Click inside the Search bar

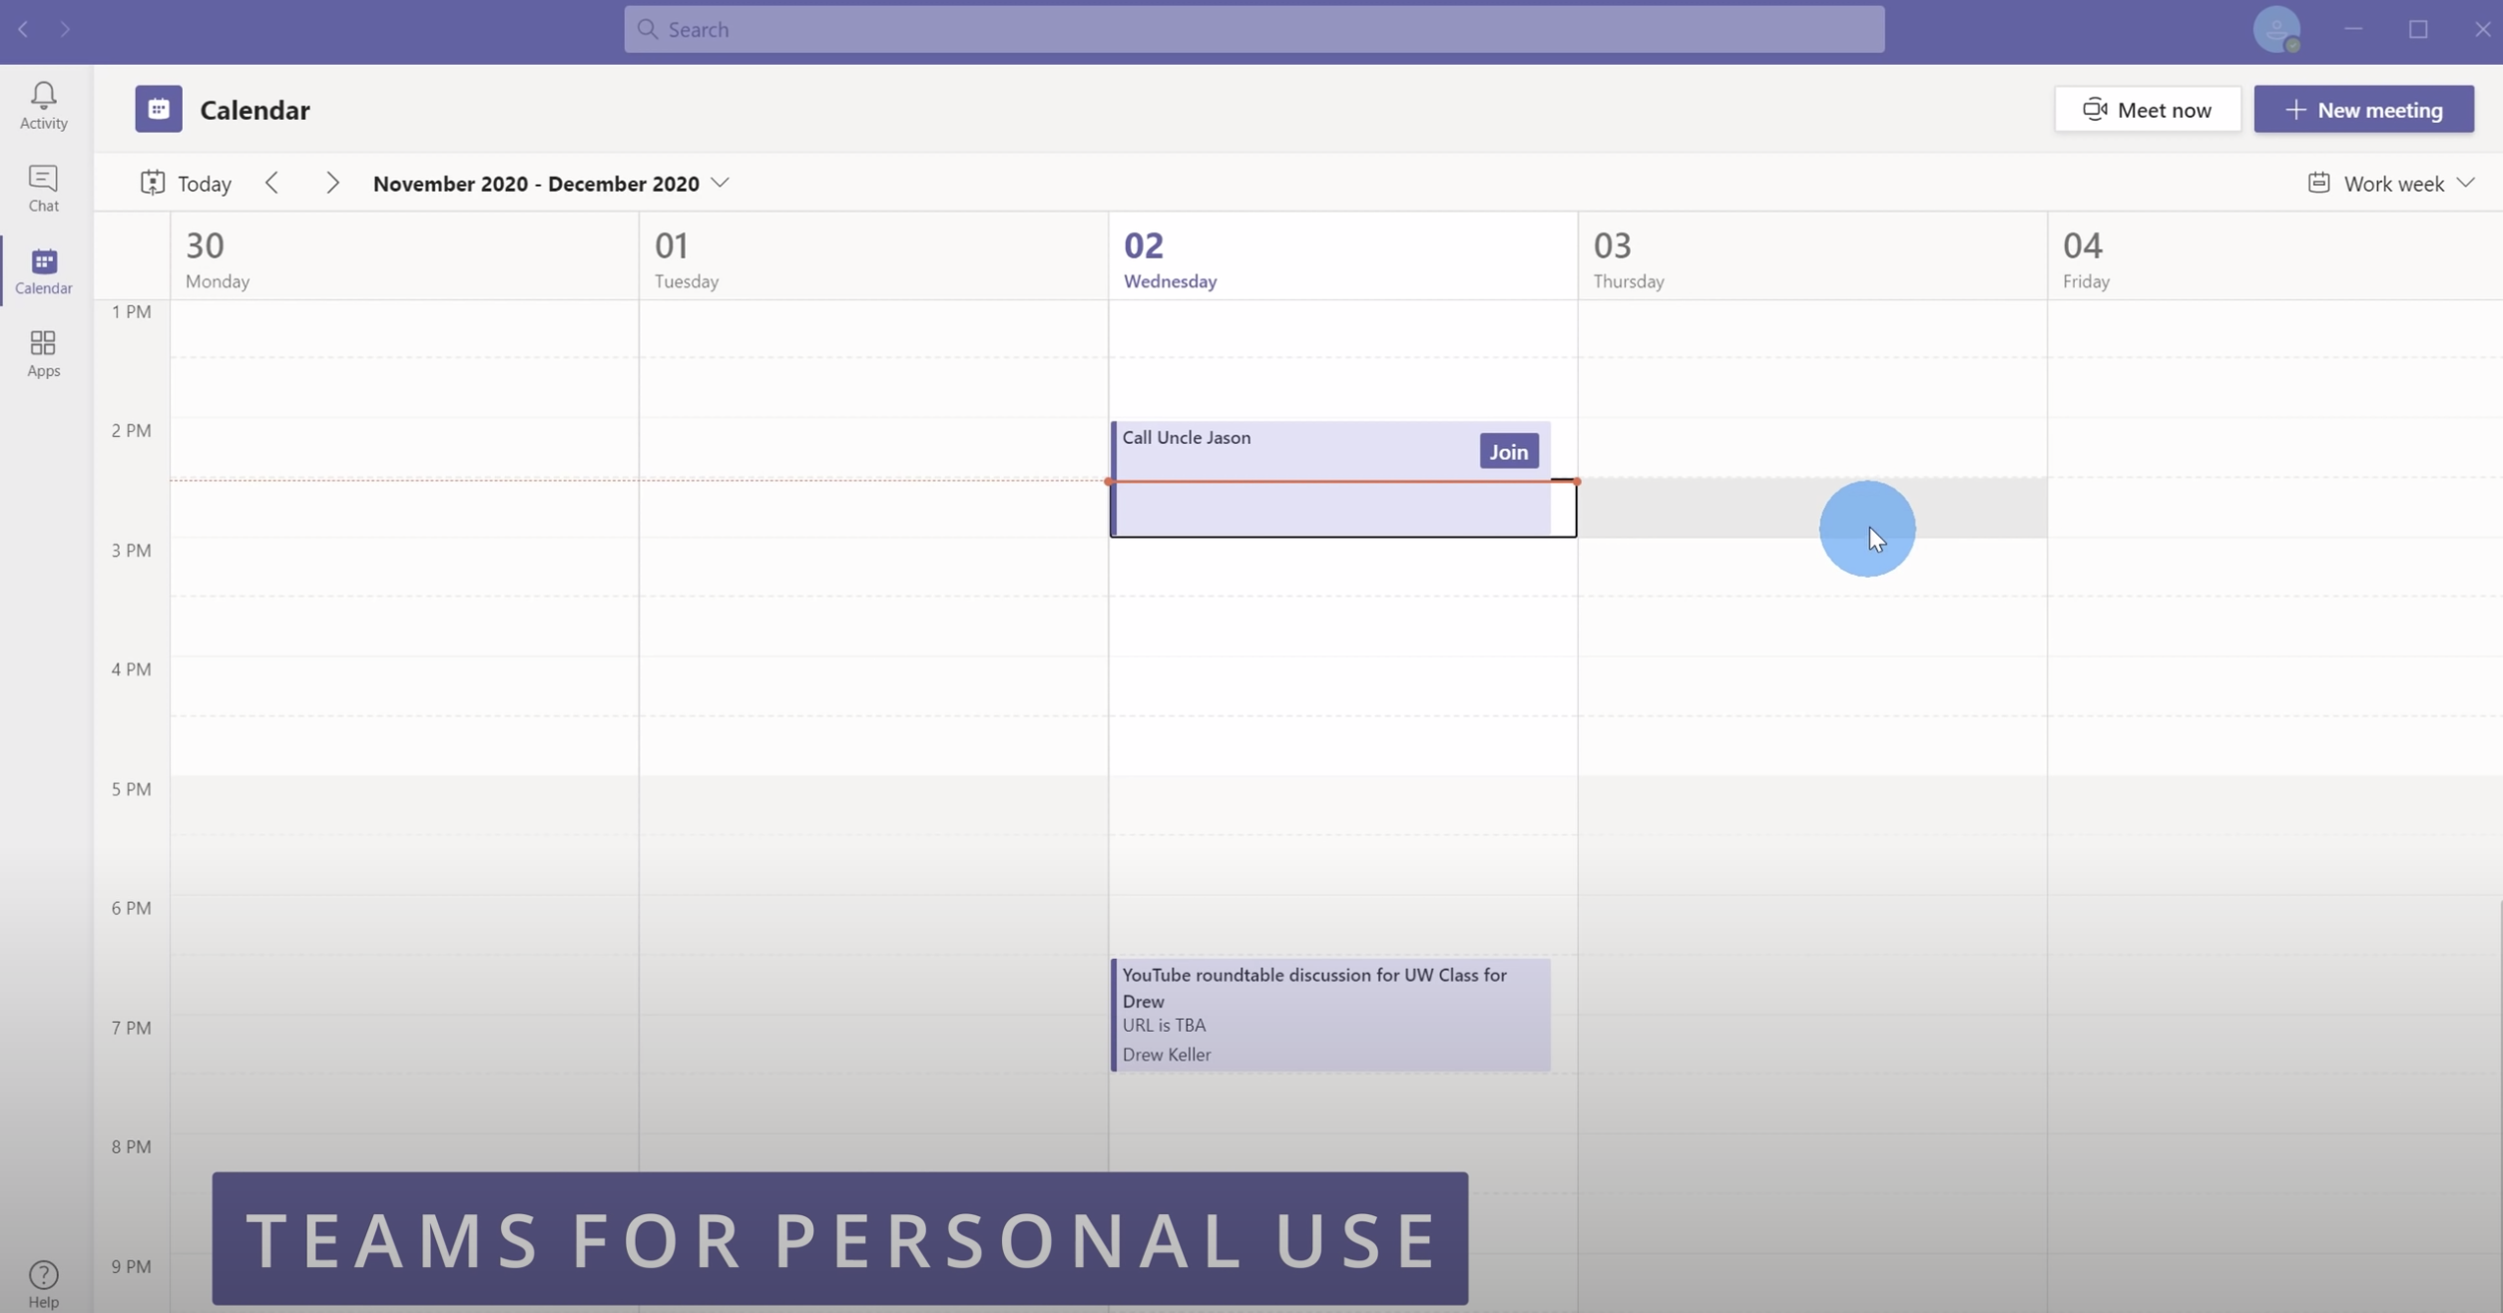[1251, 29]
